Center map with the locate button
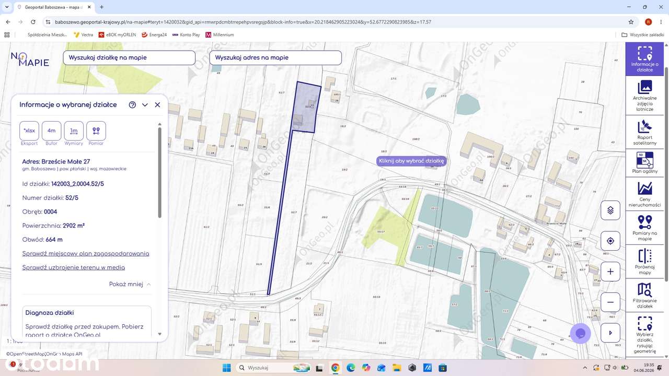The width and height of the screenshot is (669, 376). coord(610,241)
